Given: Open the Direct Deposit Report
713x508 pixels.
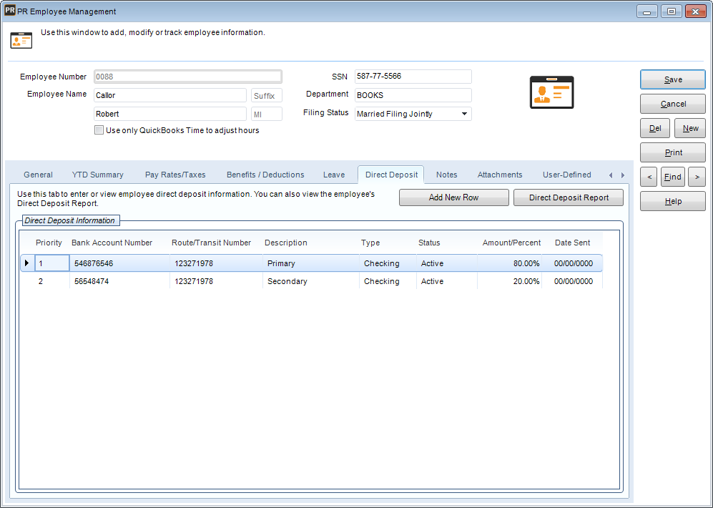Looking at the screenshot, I should tap(569, 197).
